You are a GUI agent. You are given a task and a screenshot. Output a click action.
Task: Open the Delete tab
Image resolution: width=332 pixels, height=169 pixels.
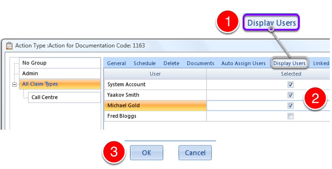pyautogui.click(x=172, y=63)
